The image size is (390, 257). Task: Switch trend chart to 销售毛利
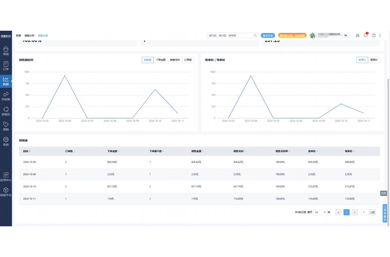click(x=175, y=60)
